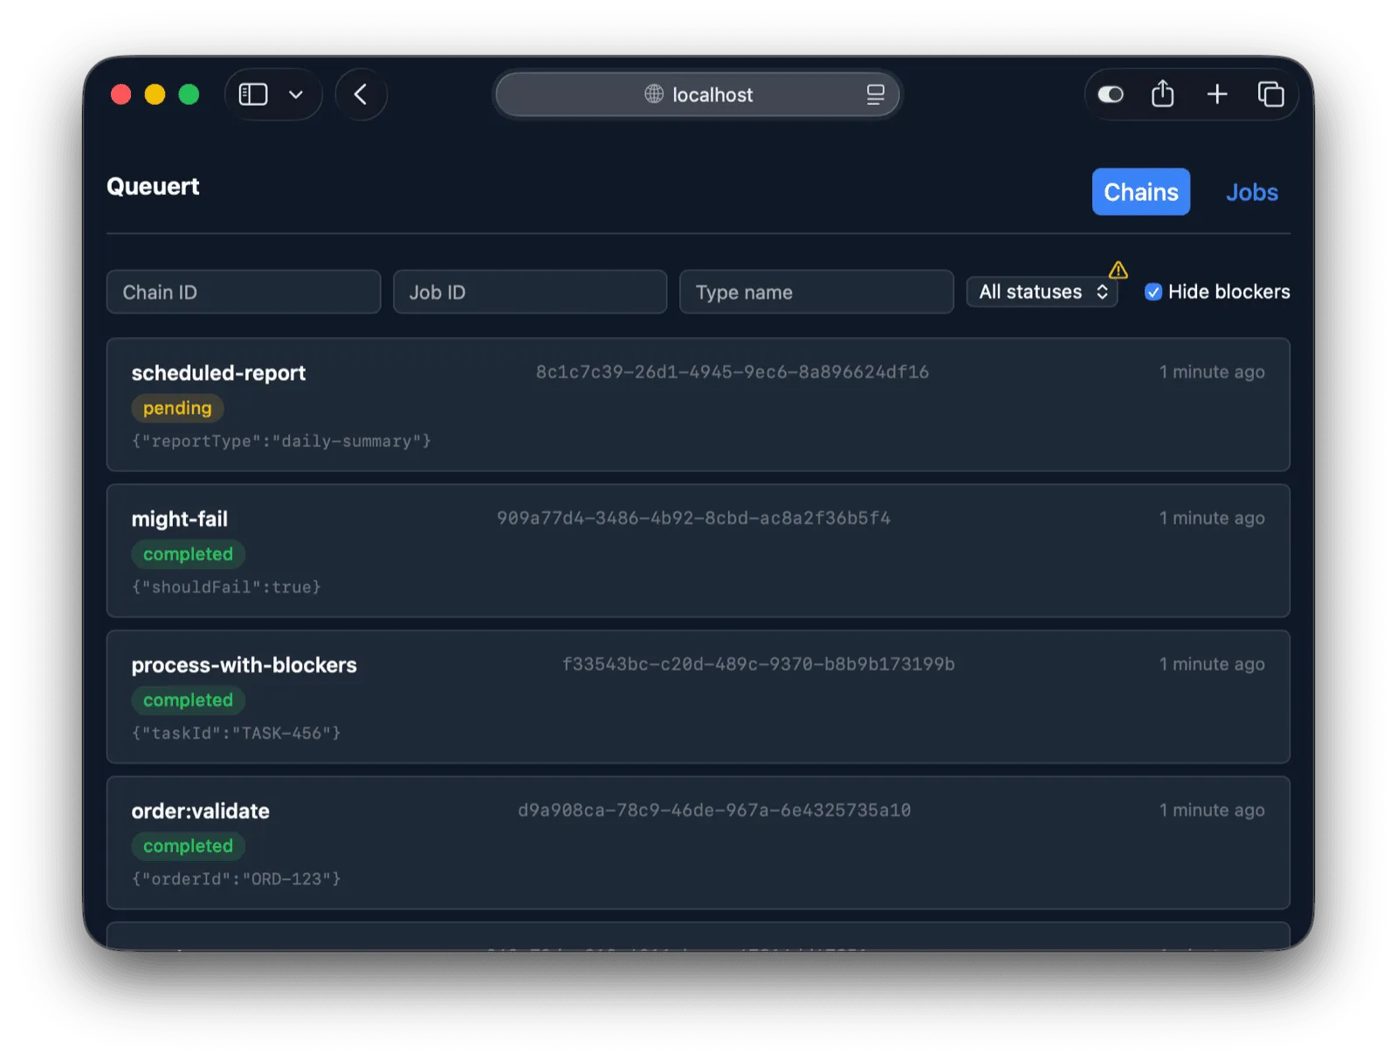Toggle the appearance switch in the browser toolbar

tap(1111, 94)
